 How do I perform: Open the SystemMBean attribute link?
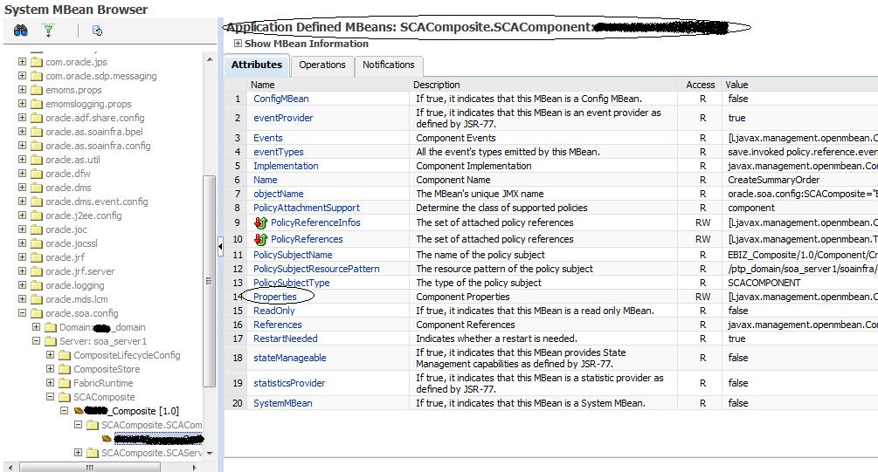[283, 403]
